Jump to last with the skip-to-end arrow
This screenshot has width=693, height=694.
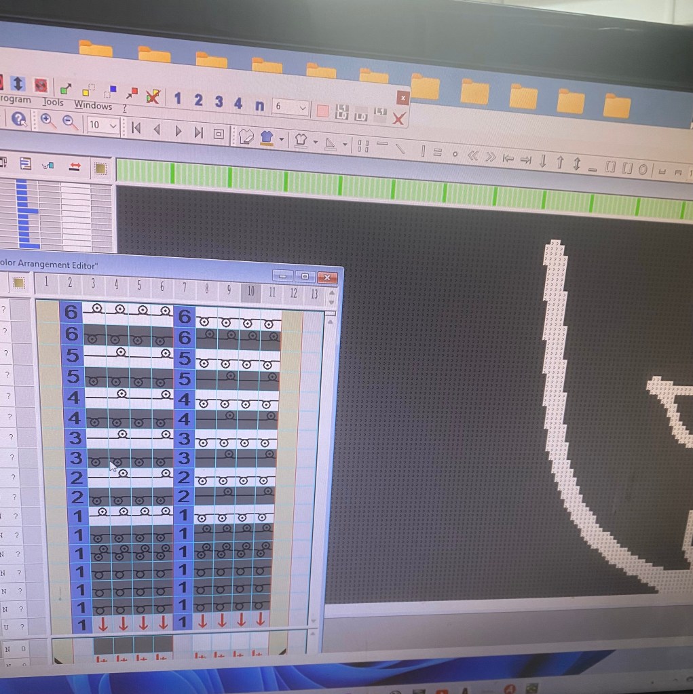pyautogui.click(x=198, y=132)
